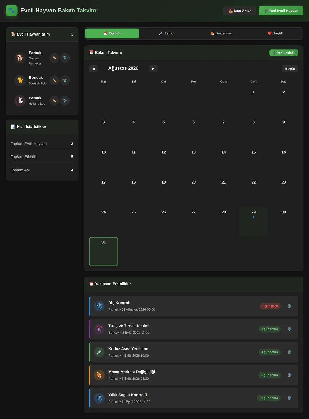Viewport: 309px width, 419px height.
Task: Create an event with Yeni Etkinlik
Action: pyautogui.click(x=284, y=53)
